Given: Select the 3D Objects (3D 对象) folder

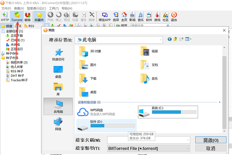Looking at the screenshot, I should (90, 51).
